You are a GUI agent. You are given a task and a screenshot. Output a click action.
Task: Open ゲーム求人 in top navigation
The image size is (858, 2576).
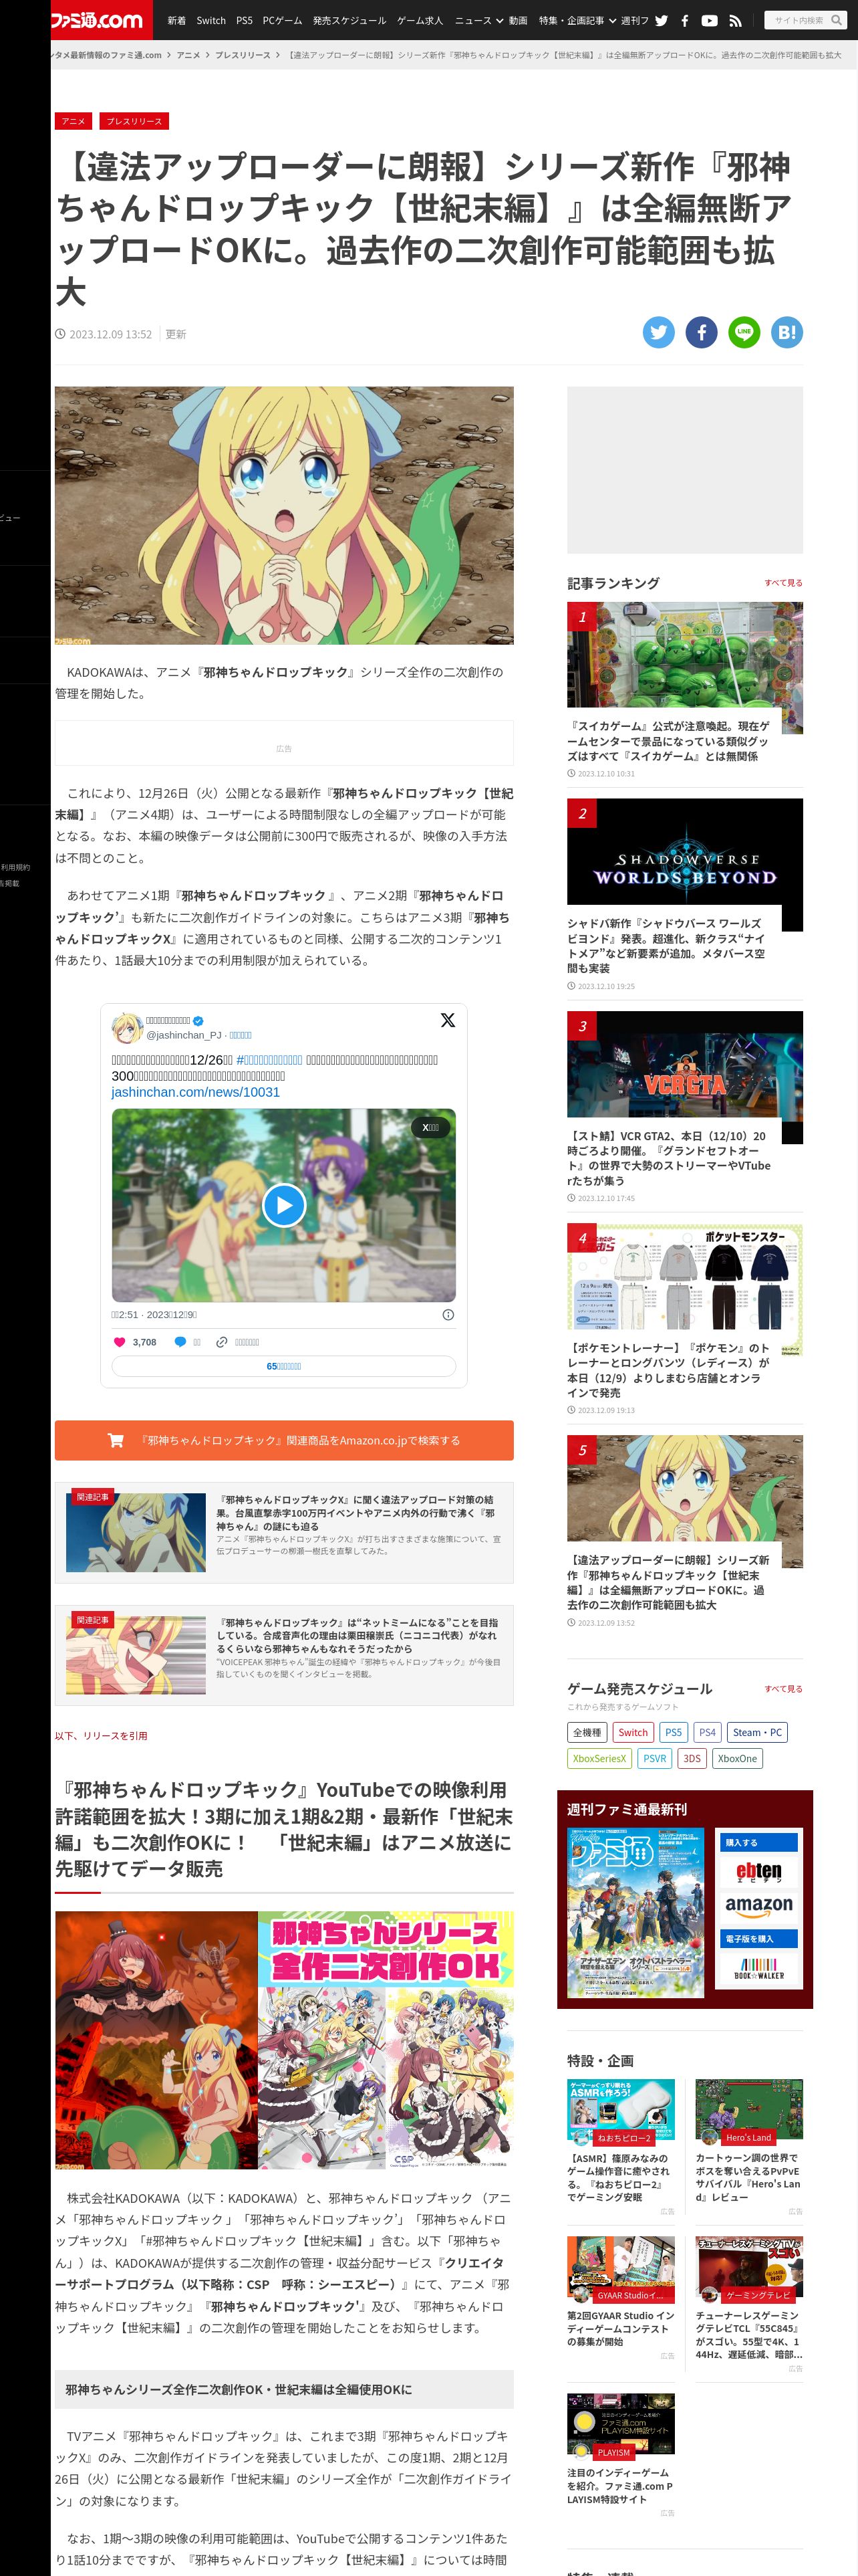coord(420,20)
